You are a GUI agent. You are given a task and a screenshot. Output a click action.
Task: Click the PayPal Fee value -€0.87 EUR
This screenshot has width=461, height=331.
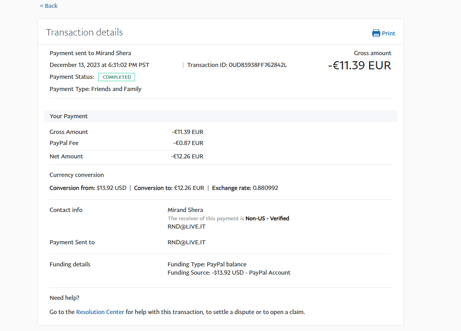click(x=188, y=143)
